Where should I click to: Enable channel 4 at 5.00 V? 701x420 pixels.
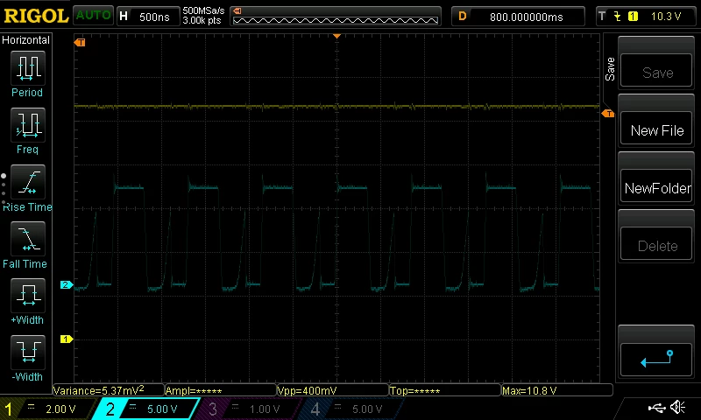351,409
